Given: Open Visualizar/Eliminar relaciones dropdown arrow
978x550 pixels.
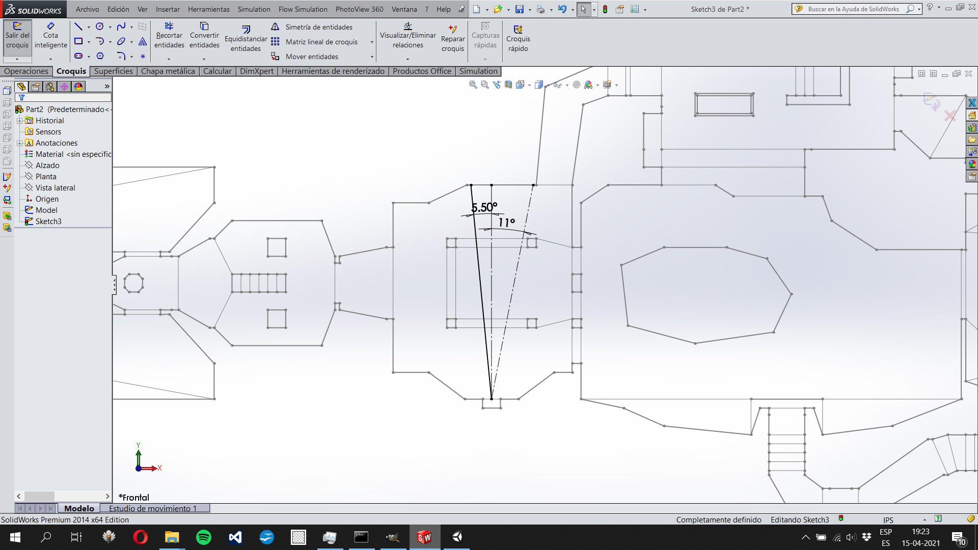Looking at the screenshot, I should pos(407,59).
